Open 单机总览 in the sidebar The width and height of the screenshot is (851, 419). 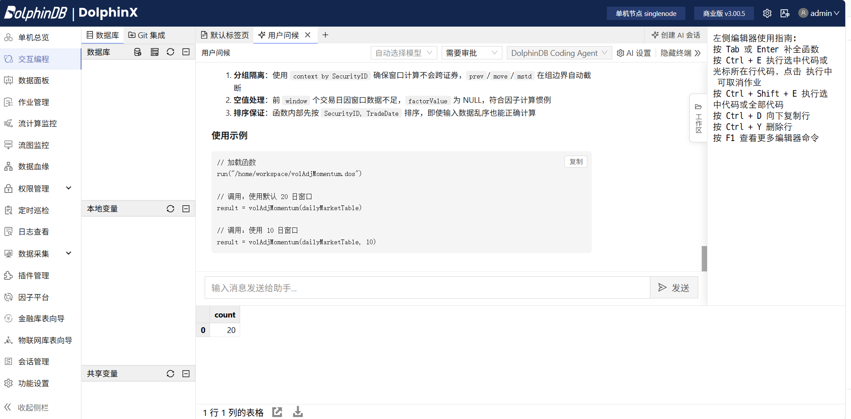point(40,38)
